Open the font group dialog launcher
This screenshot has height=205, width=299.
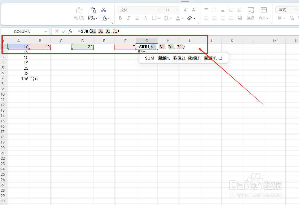[x=198, y=23]
